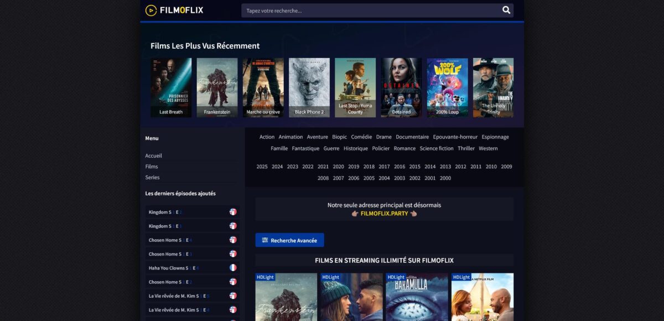Open The Unholy Trinity poster
664x321 pixels.
click(493, 87)
